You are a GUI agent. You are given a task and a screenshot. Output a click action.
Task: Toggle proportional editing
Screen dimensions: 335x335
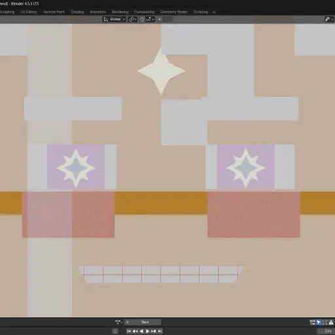pyautogui.click(x=160, y=20)
